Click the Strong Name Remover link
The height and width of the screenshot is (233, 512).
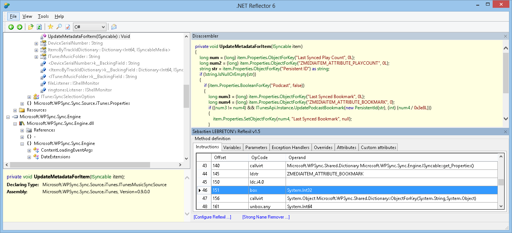pos(266,217)
